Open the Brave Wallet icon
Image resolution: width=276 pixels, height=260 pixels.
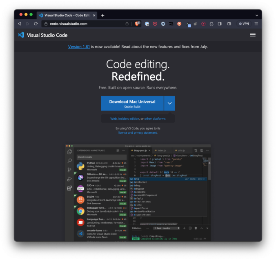229,24
